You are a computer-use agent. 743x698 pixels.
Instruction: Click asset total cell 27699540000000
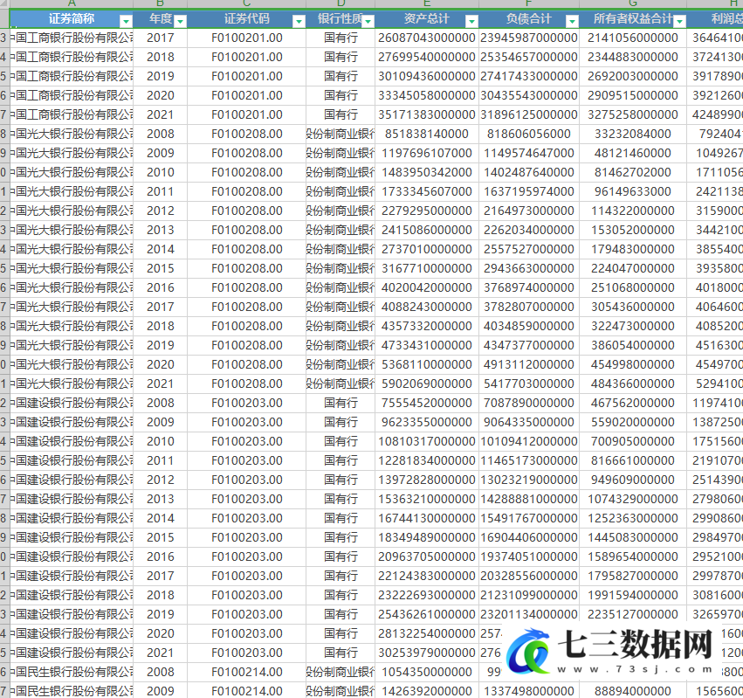pos(426,57)
